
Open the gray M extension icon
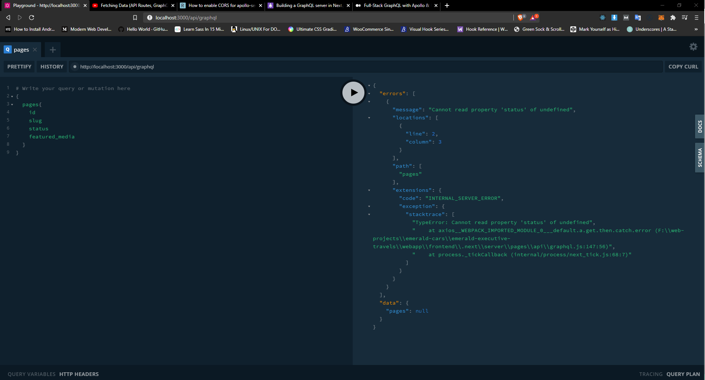pos(626,18)
